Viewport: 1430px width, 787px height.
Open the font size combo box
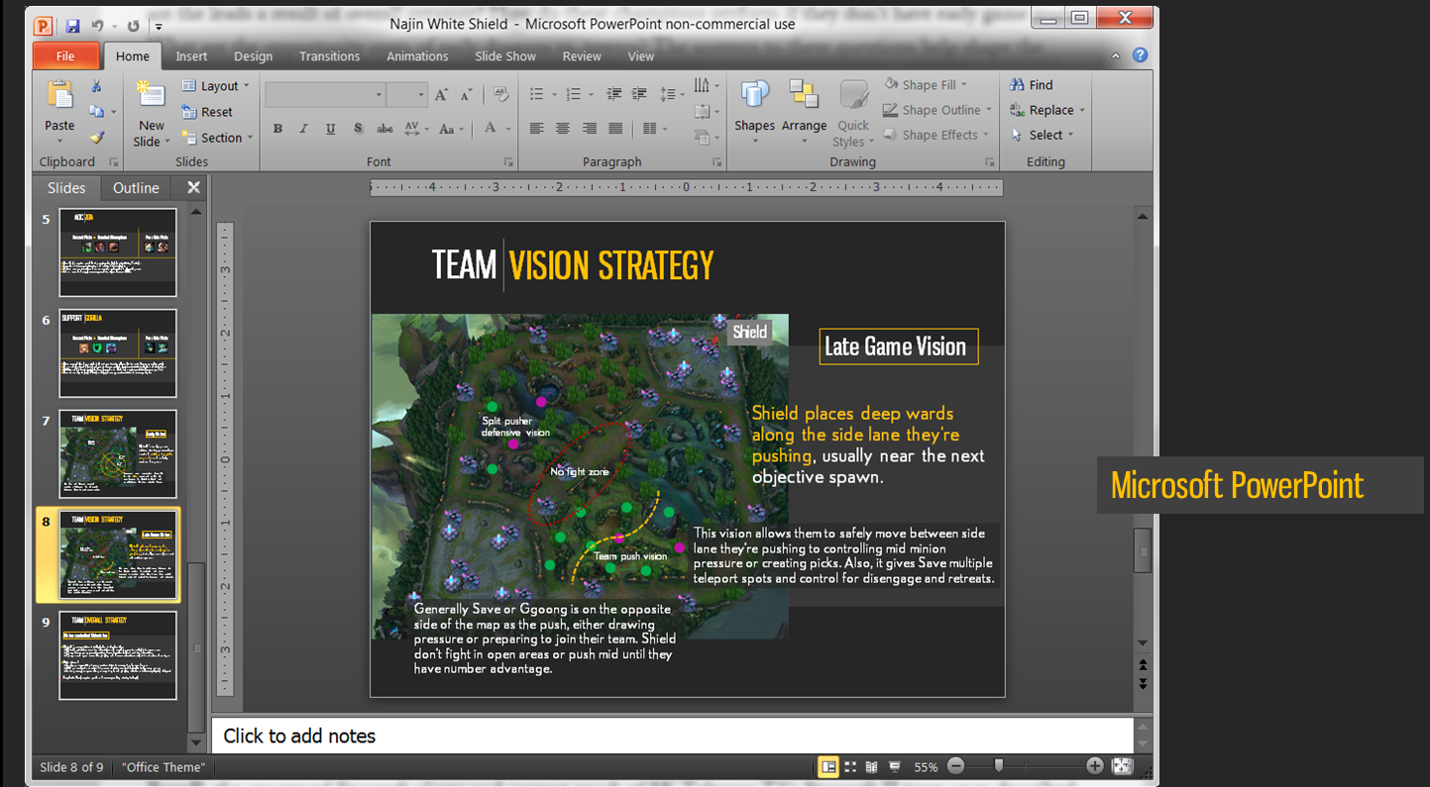(x=406, y=95)
